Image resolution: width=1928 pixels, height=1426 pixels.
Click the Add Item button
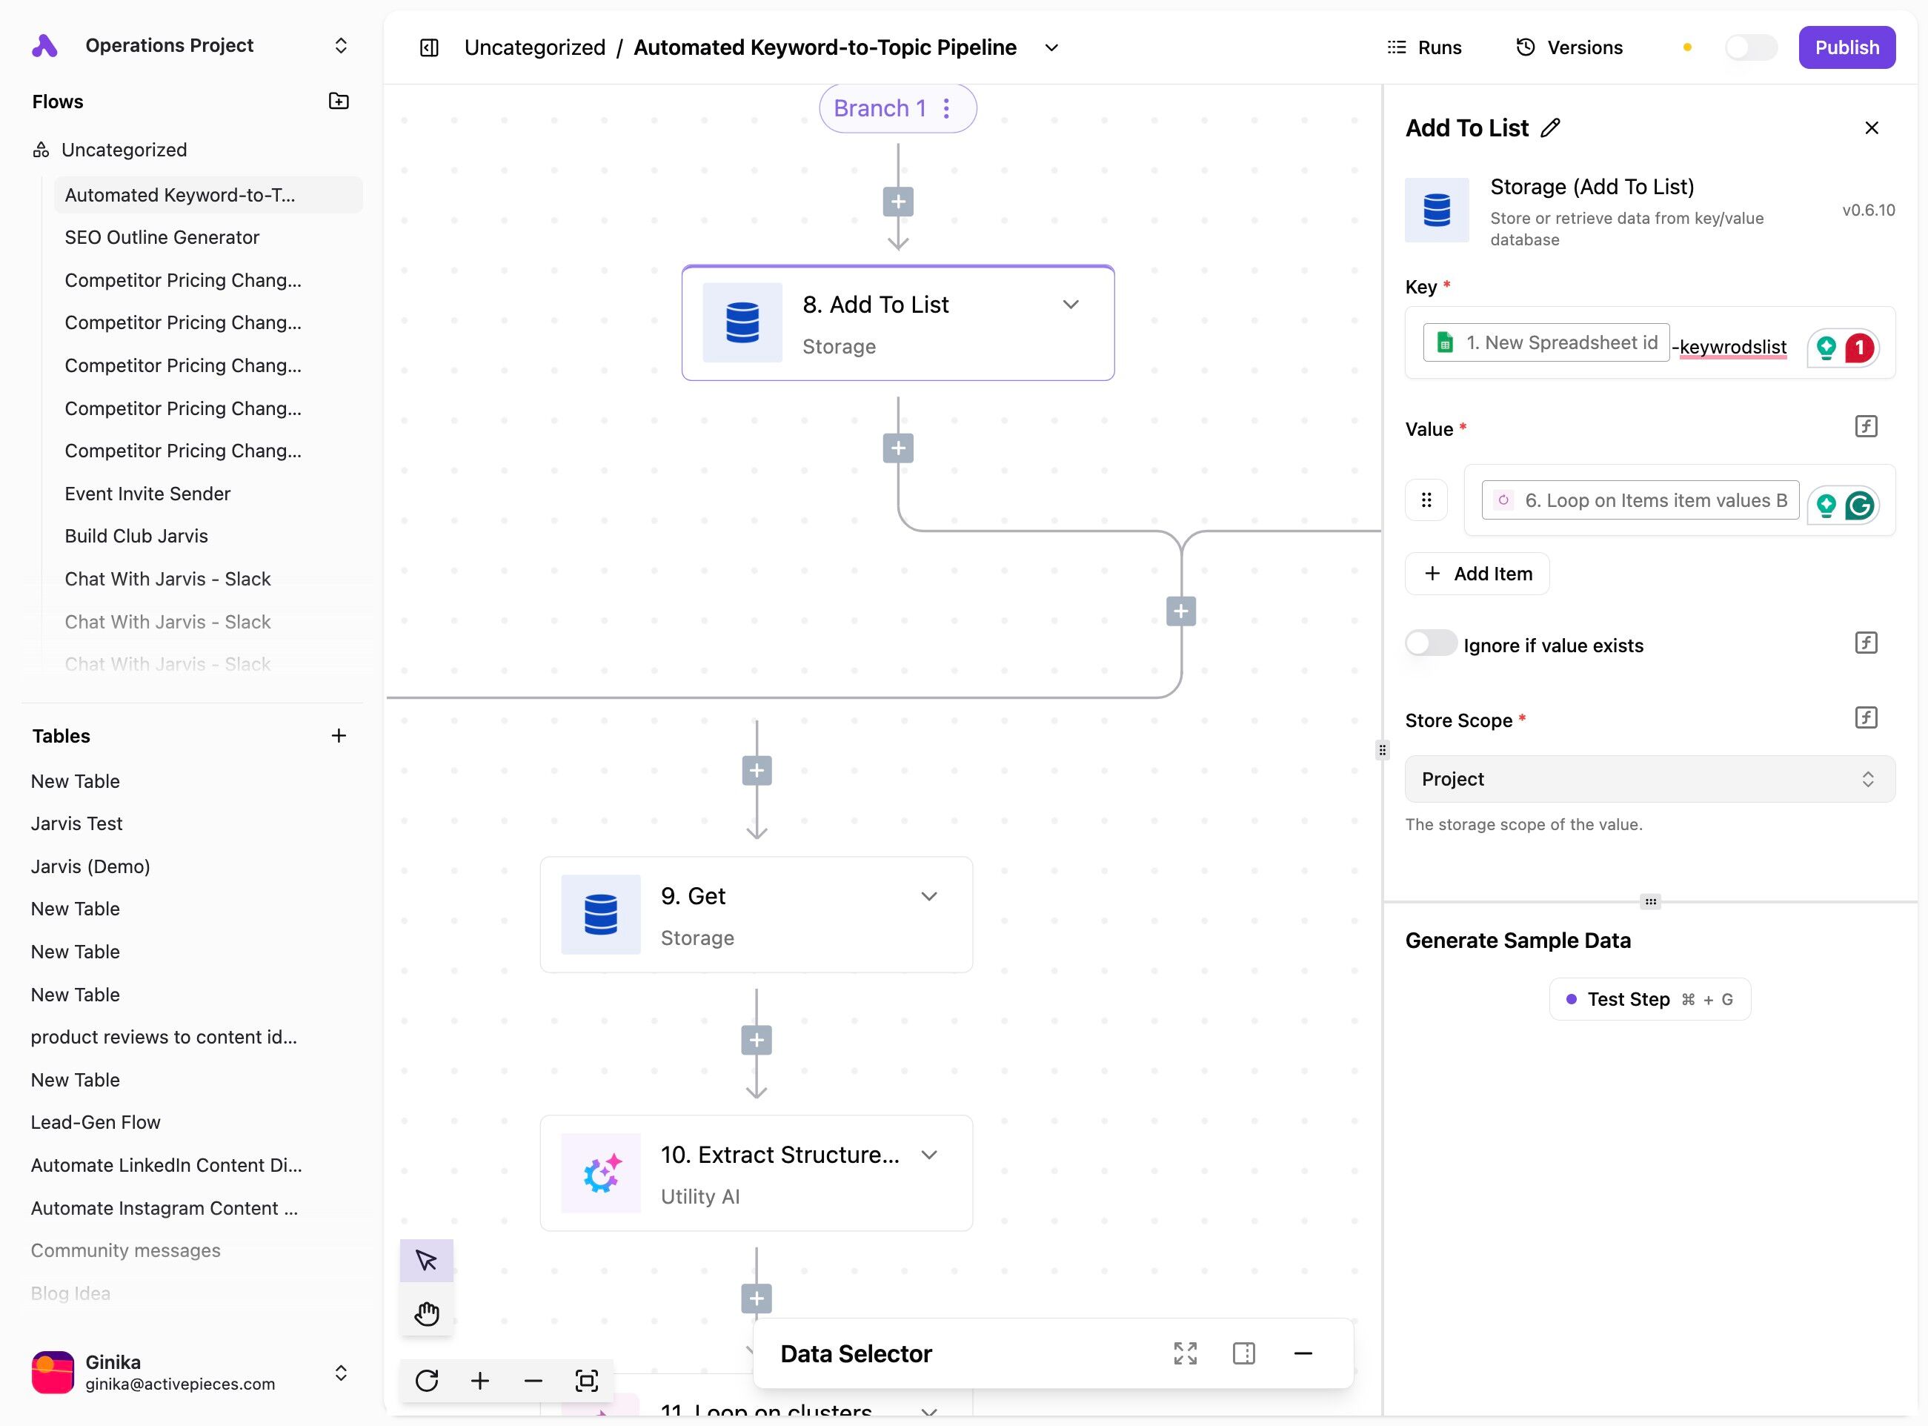tap(1477, 573)
